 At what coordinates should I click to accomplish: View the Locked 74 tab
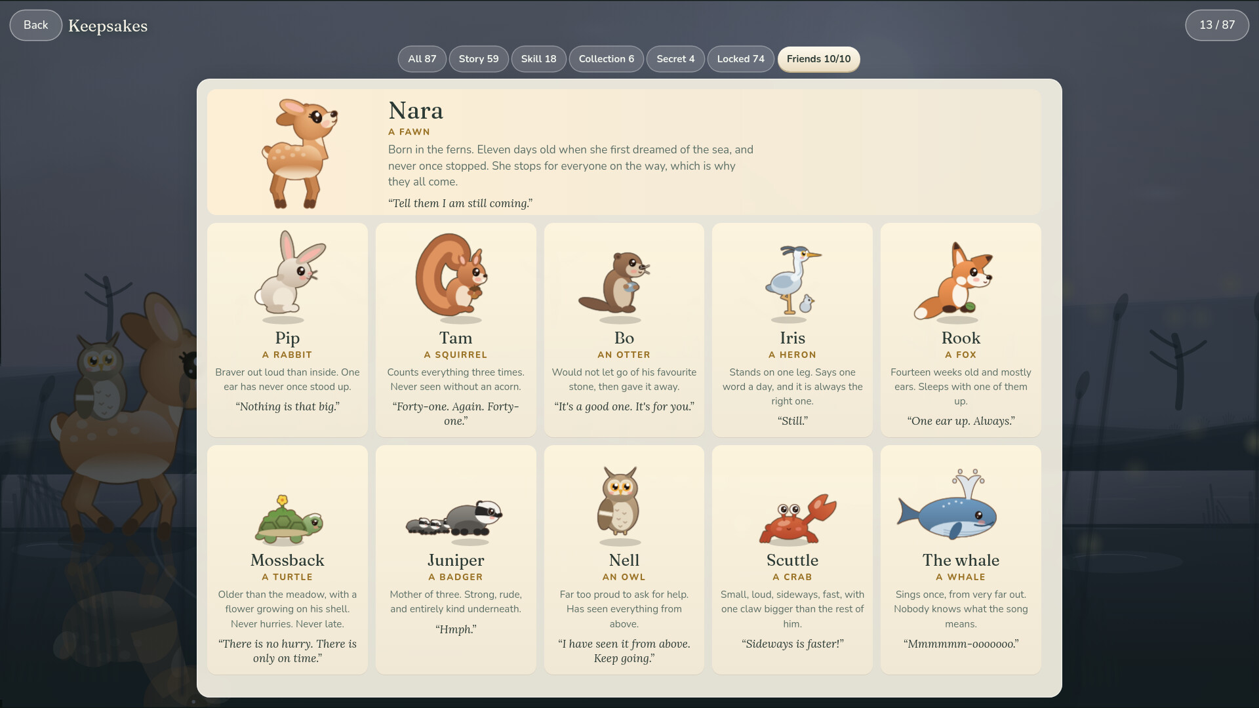741,59
